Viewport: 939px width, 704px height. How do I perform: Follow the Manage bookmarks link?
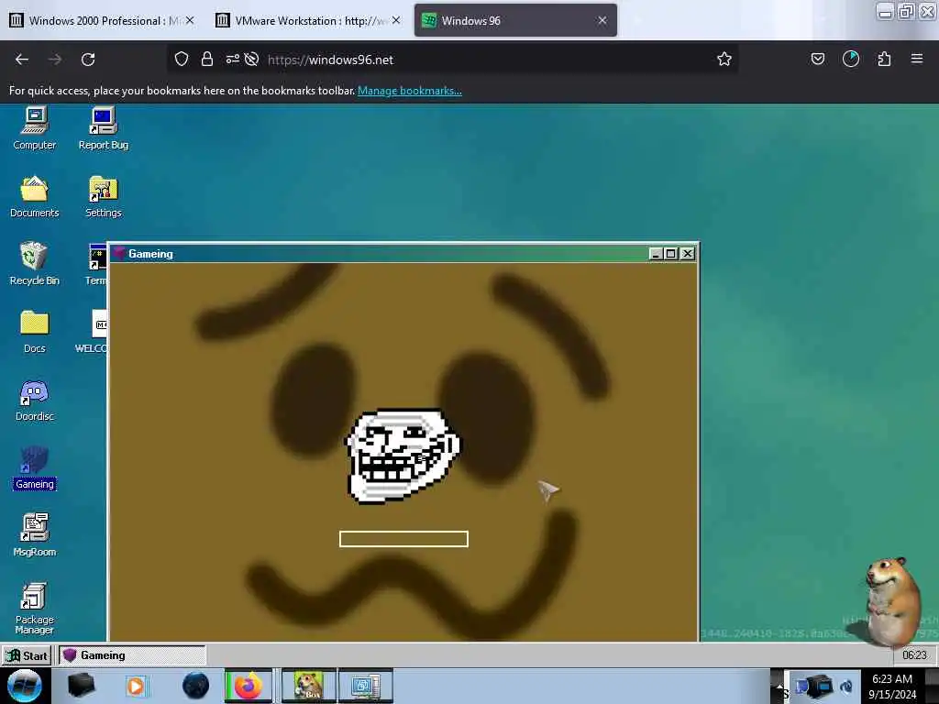[410, 91]
